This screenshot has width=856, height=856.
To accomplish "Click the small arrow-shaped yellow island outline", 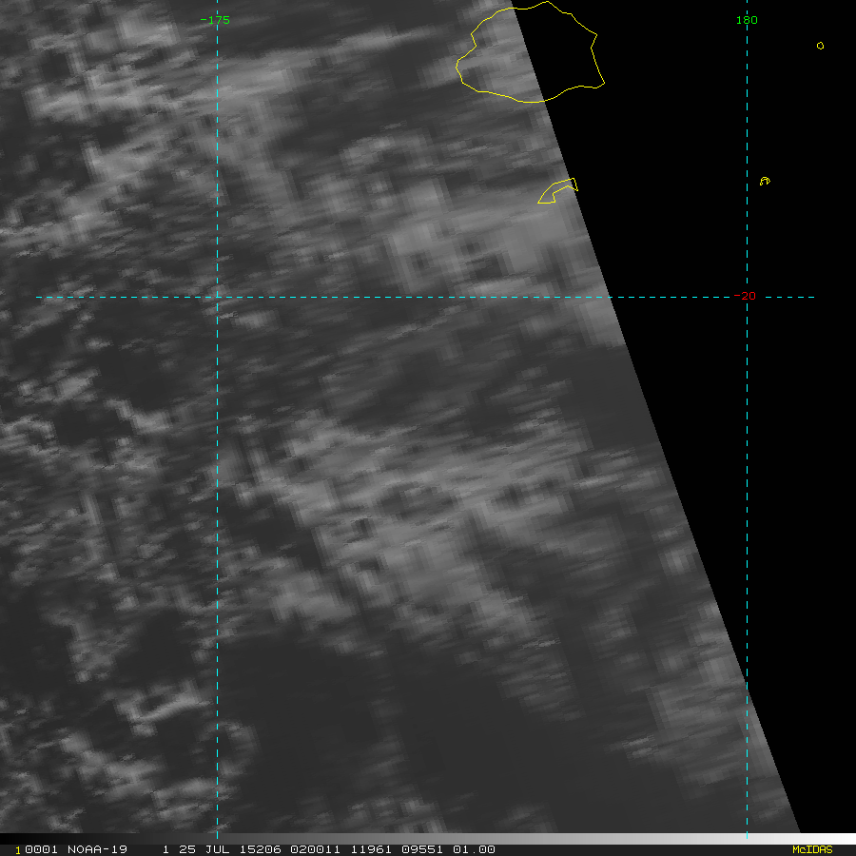I will (557, 190).
